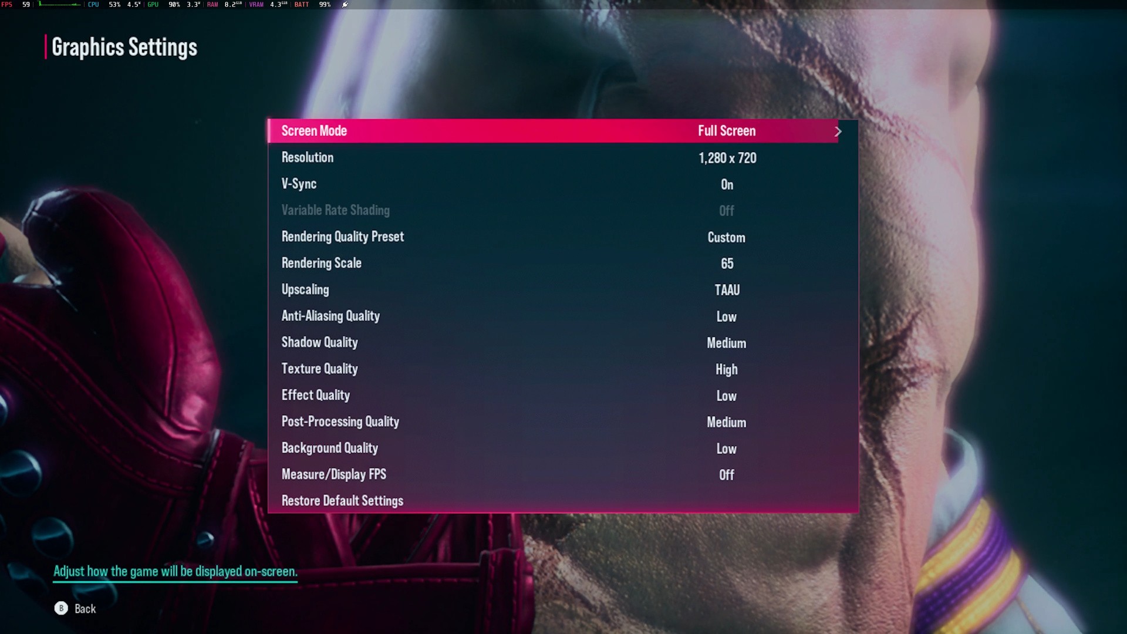The height and width of the screenshot is (634, 1127).
Task: Click the FPS counter in overlay bar
Action: click(16, 5)
